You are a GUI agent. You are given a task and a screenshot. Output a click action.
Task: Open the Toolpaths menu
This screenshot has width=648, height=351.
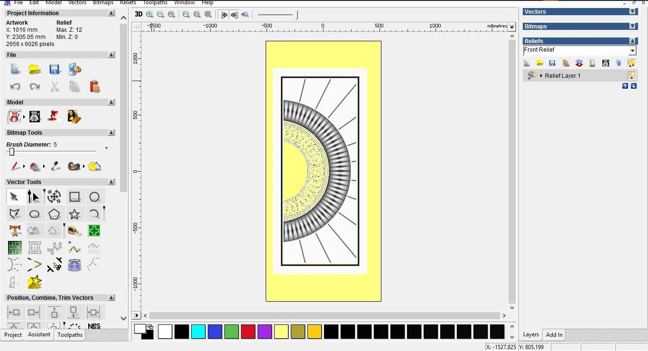156,3
